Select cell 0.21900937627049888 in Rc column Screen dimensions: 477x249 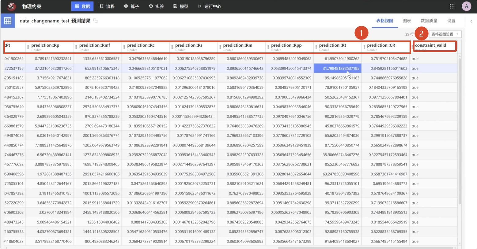(146, 87)
